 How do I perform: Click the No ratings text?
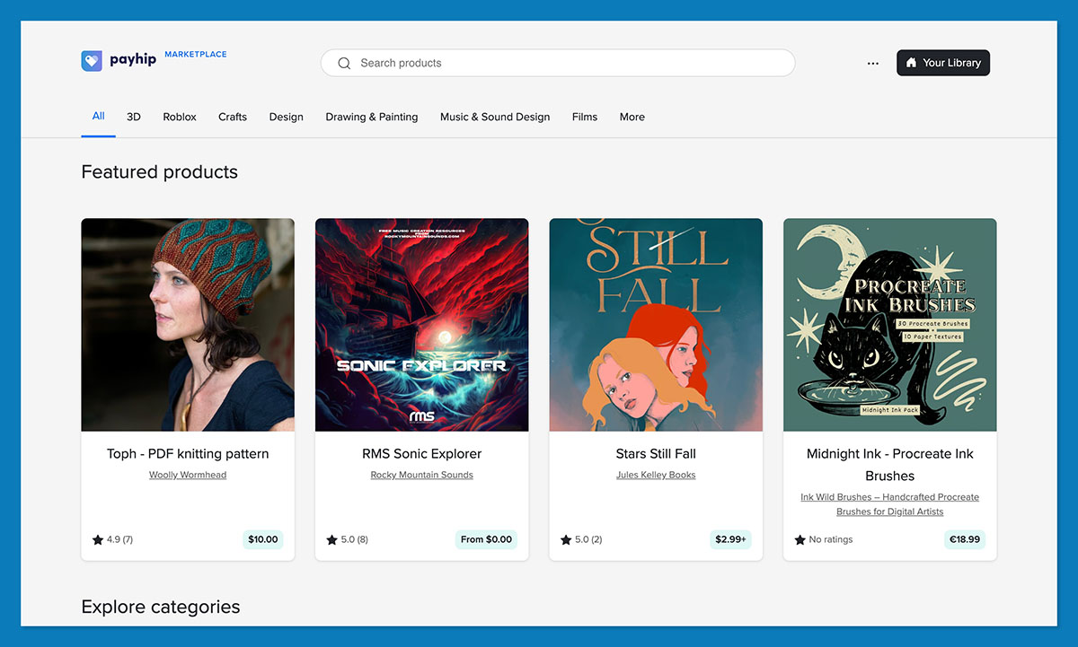coord(831,540)
